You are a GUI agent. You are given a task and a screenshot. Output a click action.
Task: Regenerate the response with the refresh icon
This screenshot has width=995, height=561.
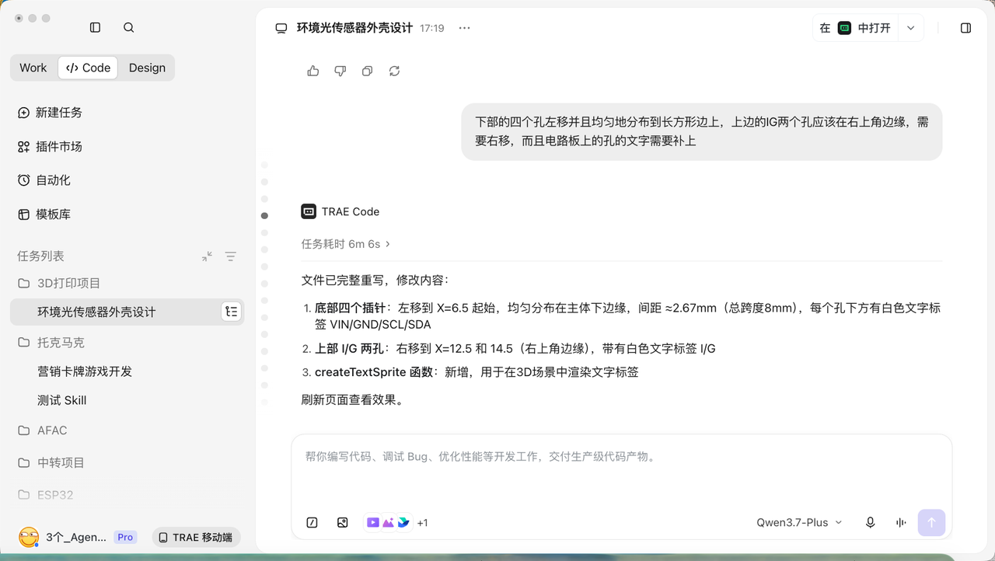click(394, 71)
